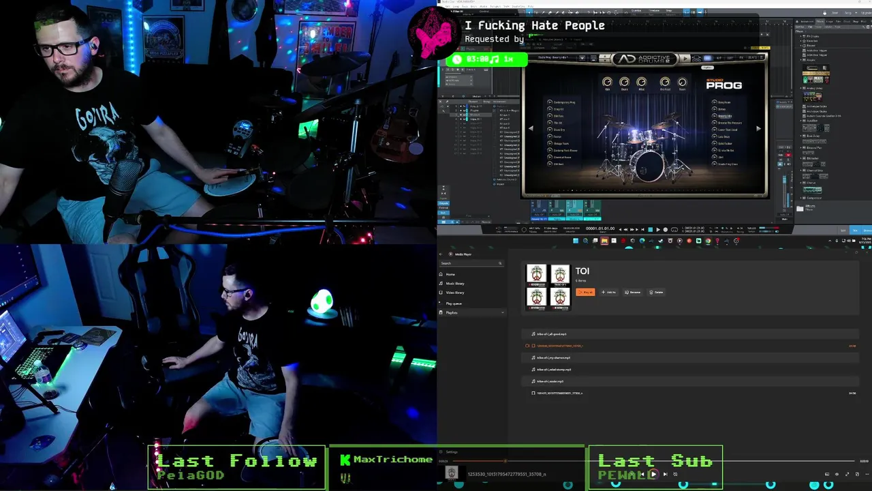The image size is (872, 491).
Task: Adjust the Kick volume knob in Addictive Drums
Action: [x=607, y=82]
